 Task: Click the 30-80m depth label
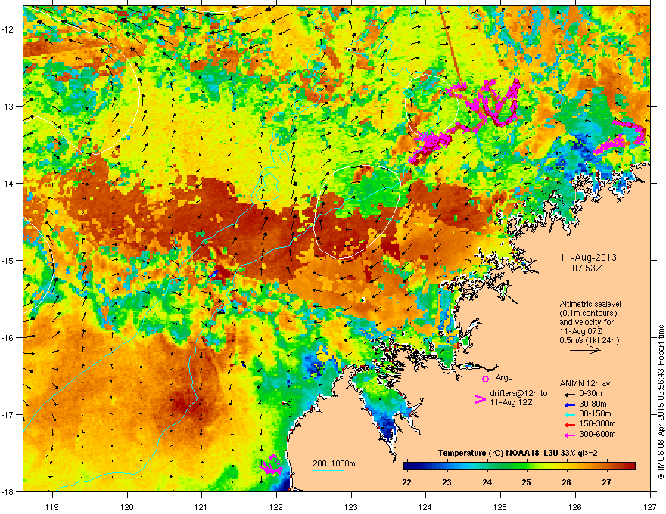pos(593,404)
